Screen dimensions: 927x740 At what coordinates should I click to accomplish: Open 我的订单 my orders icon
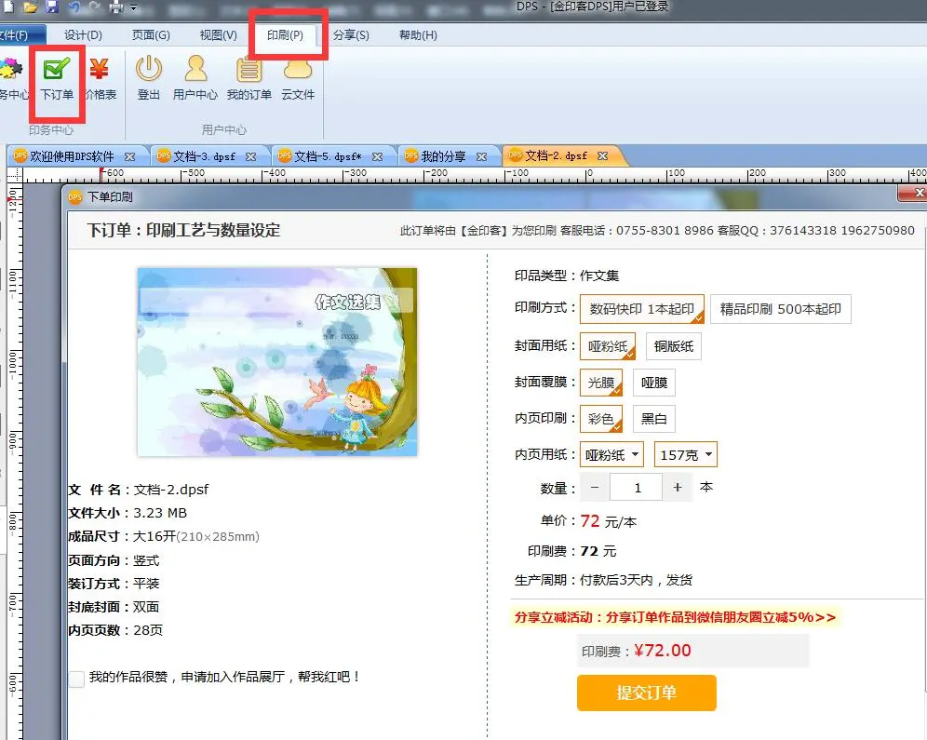[249, 76]
